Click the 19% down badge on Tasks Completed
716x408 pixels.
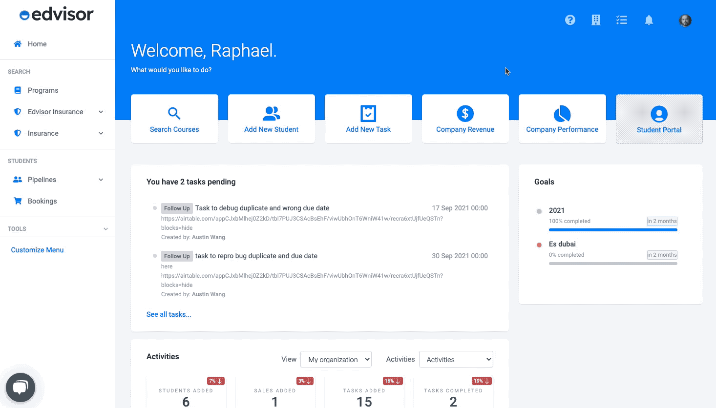click(482, 381)
